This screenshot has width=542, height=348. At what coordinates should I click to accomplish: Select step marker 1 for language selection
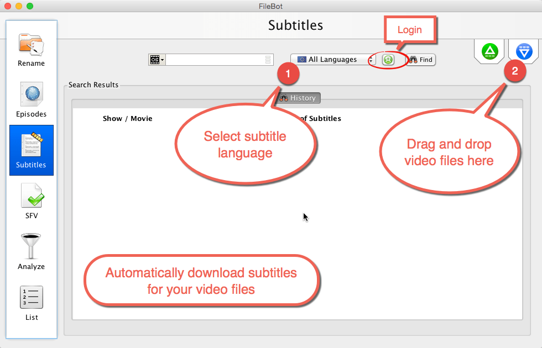click(288, 73)
